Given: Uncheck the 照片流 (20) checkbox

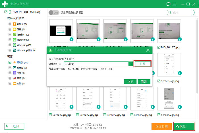Looking at the screenshot, I should click(x=10, y=62).
